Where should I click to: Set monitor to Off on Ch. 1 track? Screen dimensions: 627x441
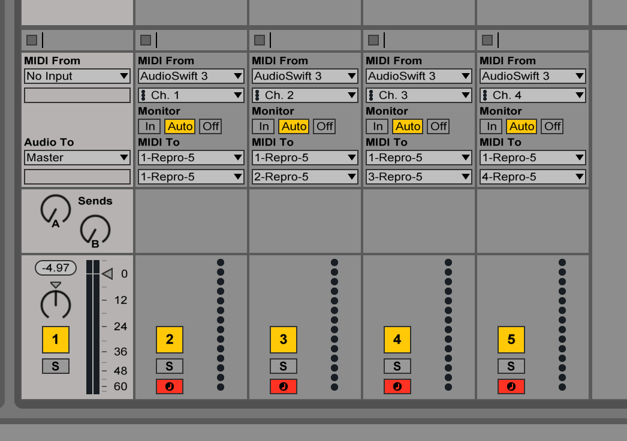[x=210, y=126]
